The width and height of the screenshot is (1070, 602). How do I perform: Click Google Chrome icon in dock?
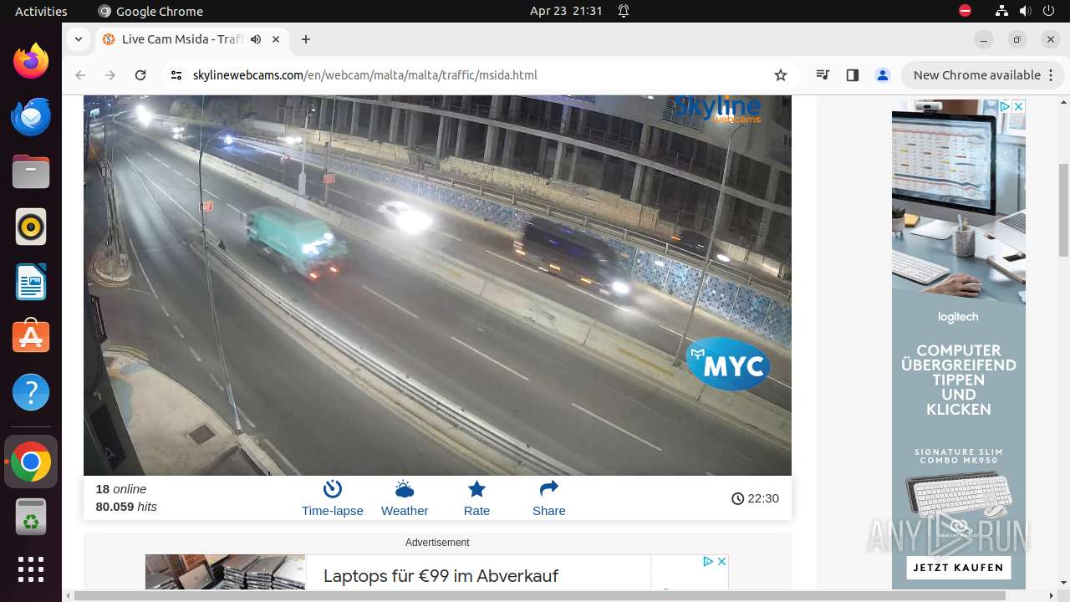[31, 462]
